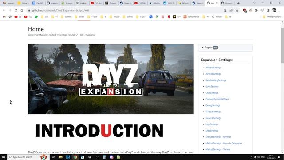Open the GeneralSettings wiki link
284x160 pixels.
(213, 118)
